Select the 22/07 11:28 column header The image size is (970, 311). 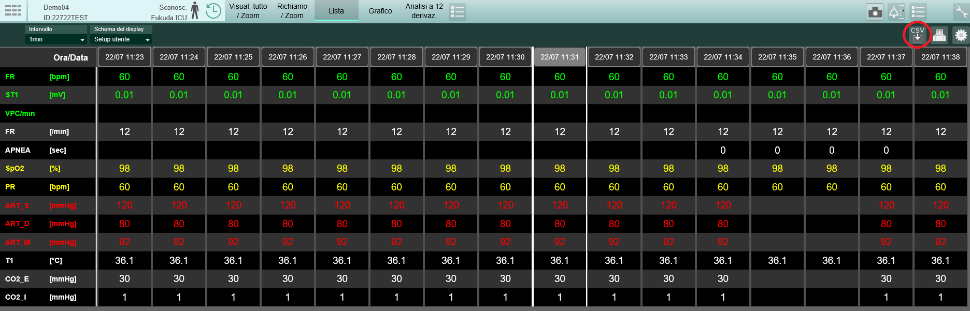(396, 57)
